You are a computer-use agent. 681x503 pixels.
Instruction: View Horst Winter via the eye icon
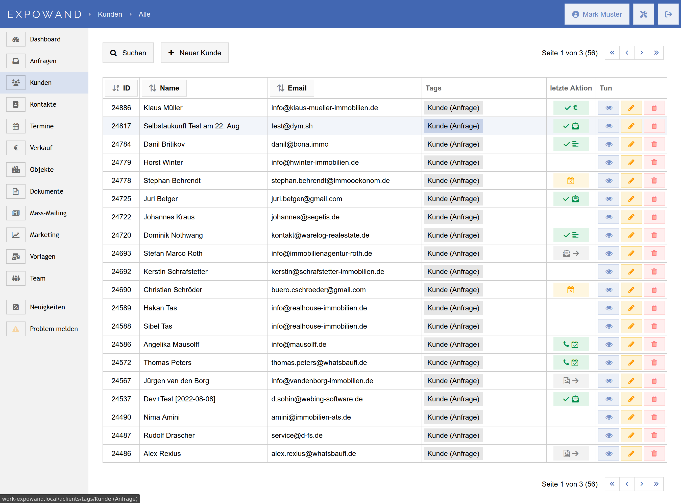click(609, 163)
